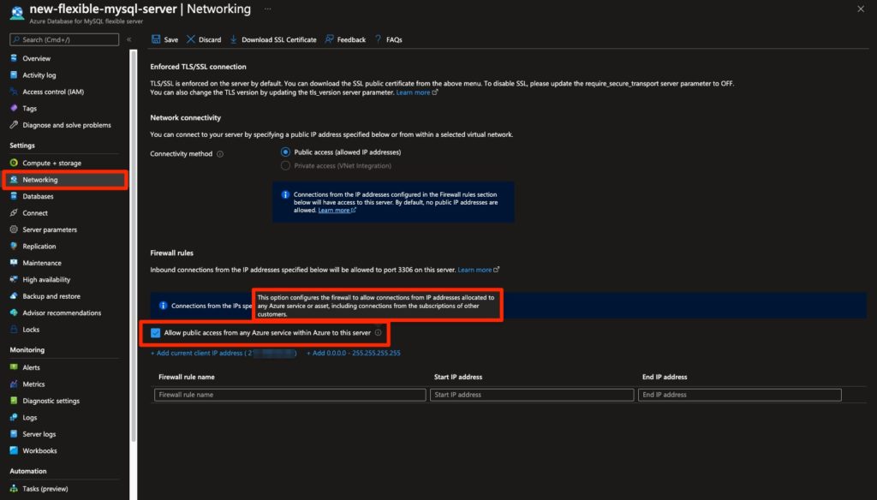The image size is (877, 500).
Task: Click Learn more in the blue info box
Action: [x=334, y=211]
